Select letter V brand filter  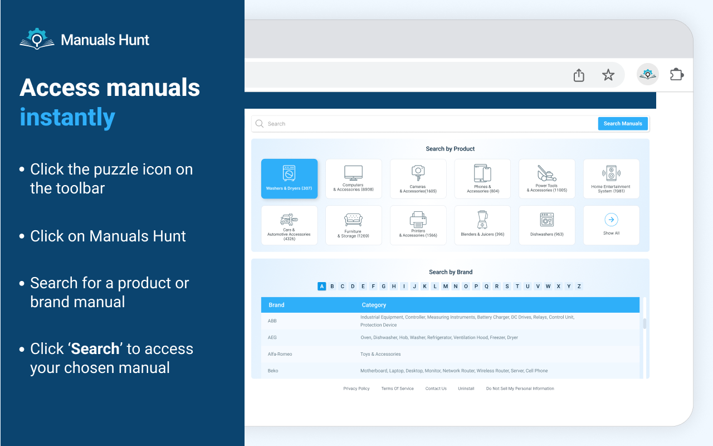538,287
